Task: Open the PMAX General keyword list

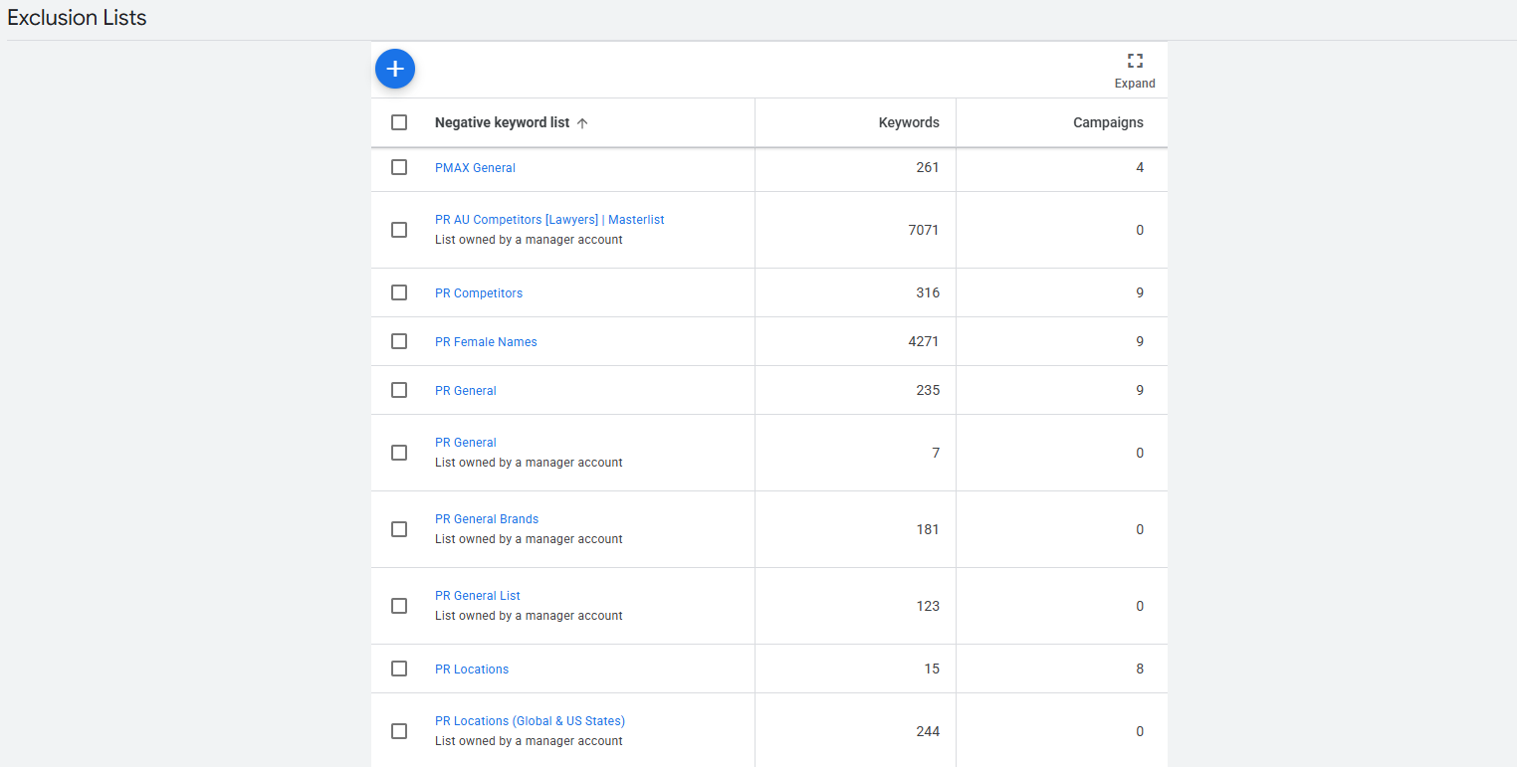Action: (x=475, y=167)
